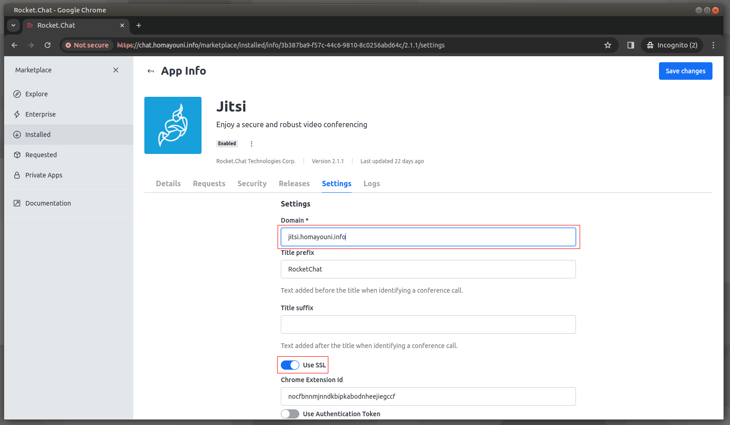Focus the Title prefix field
The height and width of the screenshot is (425, 730).
[428, 269]
